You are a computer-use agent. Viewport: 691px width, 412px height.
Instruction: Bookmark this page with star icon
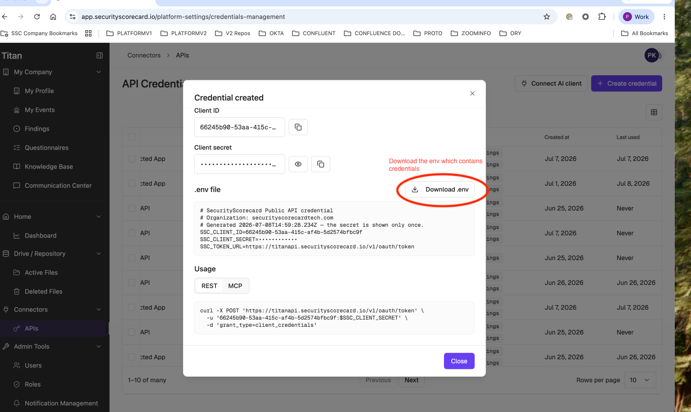(547, 17)
